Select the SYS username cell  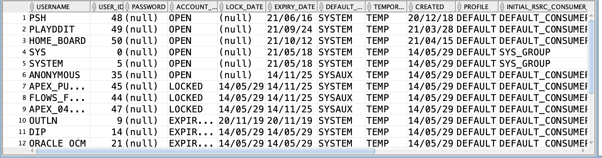coord(59,52)
